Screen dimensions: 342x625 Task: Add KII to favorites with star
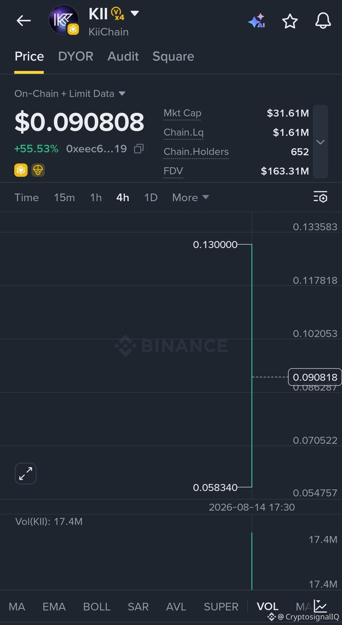[290, 21]
